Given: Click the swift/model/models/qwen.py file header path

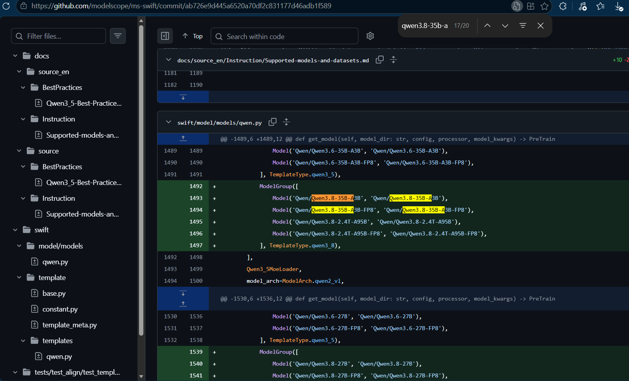Looking at the screenshot, I should tap(219, 123).
